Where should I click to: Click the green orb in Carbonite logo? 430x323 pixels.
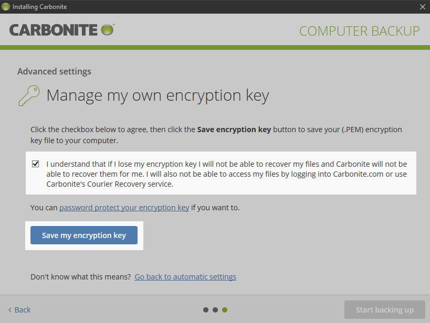tap(107, 30)
